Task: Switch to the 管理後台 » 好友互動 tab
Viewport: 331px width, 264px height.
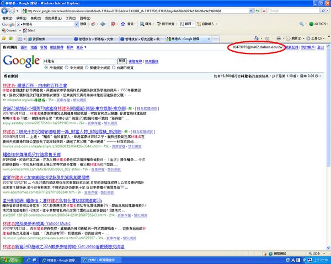Action: pos(142,39)
